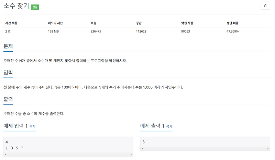Click the example output value 3
275x160 pixels.
[x=143, y=142]
